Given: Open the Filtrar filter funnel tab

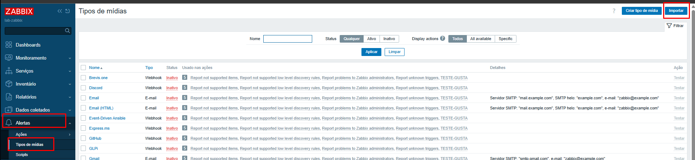Looking at the screenshot, I should 675,26.
